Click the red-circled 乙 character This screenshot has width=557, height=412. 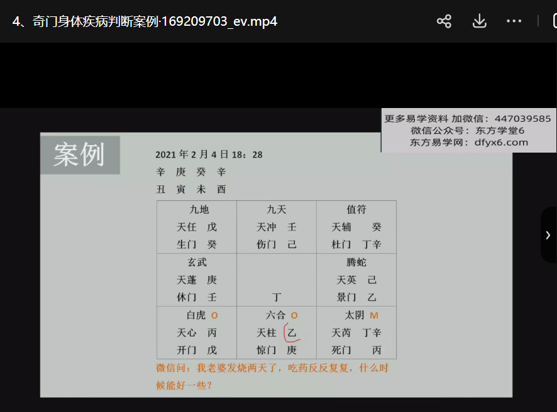292,333
